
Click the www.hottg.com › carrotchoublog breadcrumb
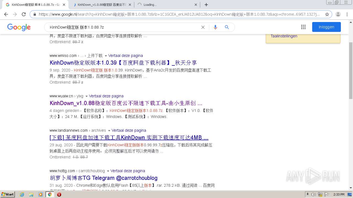tap(77, 171)
